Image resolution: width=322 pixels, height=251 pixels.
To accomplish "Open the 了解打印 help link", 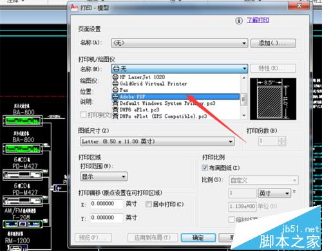I will pos(258,20).
